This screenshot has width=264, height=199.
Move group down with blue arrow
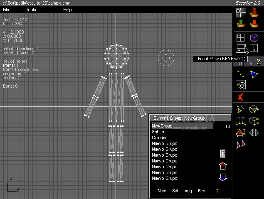pos(223,177)
